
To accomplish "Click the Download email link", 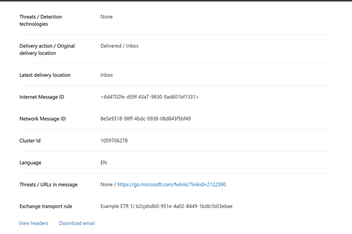I will pyautogui.click(x=77, y=223).
